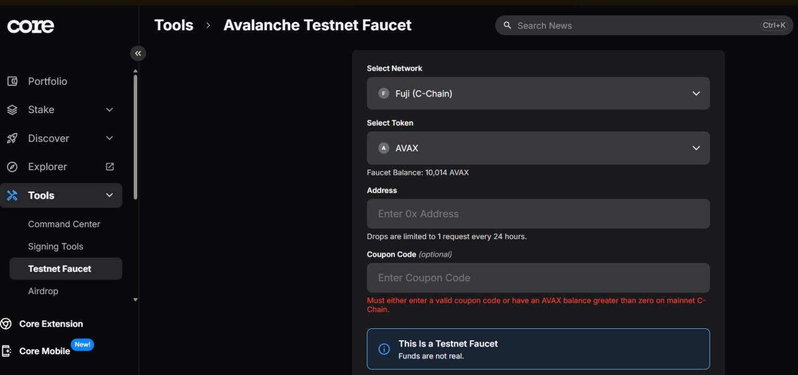
Task: Click the Tools hammer-and-wrench icon
Action: [x=12, y=195]
